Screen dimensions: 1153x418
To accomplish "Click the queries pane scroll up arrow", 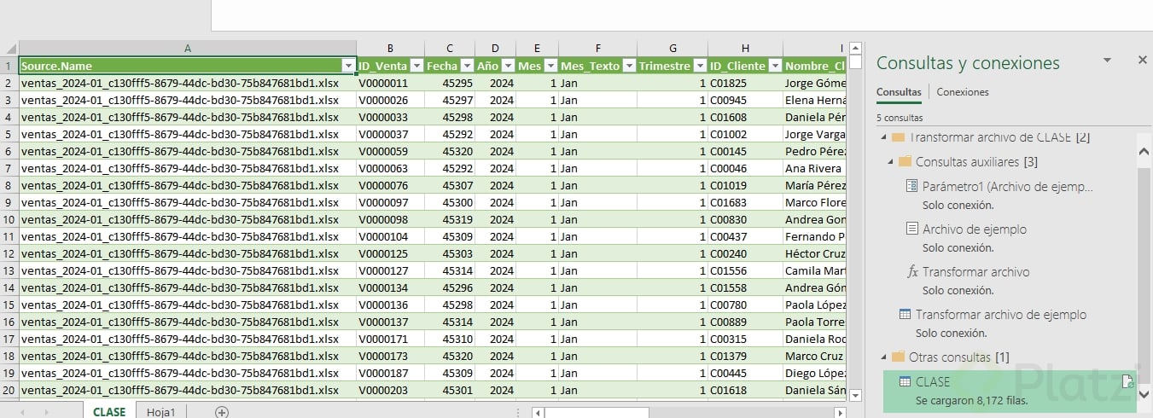I will tap(1144, 151).
